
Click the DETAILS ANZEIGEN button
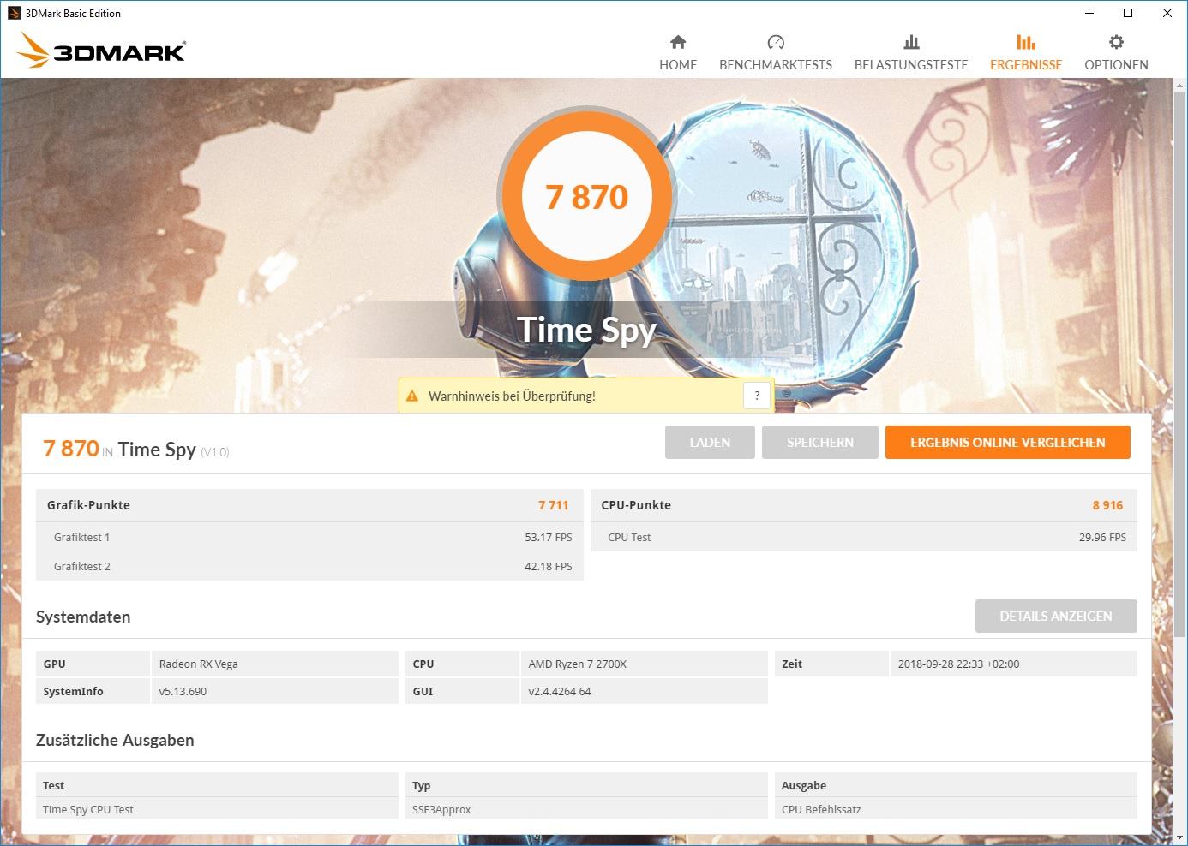coord(1056,617)
